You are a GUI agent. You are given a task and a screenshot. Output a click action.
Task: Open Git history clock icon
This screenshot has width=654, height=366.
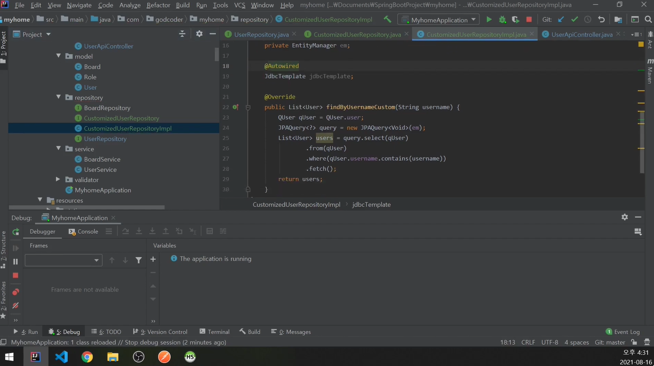click(x=588, y=20)
